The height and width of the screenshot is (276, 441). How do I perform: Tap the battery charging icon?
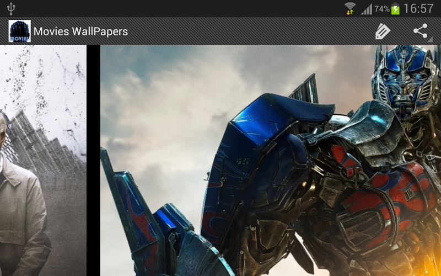tap(395, 9)
